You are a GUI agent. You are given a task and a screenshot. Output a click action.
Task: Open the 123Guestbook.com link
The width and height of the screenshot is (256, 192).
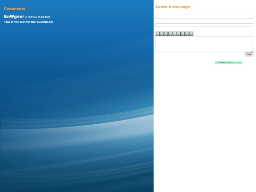pyautogui.click(x=229, y=63)
